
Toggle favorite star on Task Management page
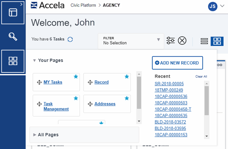pyautogui.click(x=75, y=98)
